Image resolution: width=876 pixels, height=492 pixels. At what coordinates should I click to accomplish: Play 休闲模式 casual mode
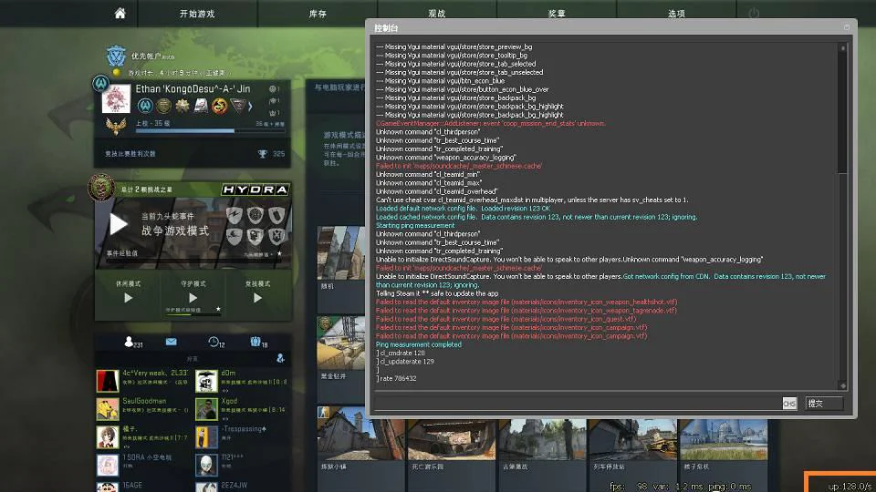point(128,298)
